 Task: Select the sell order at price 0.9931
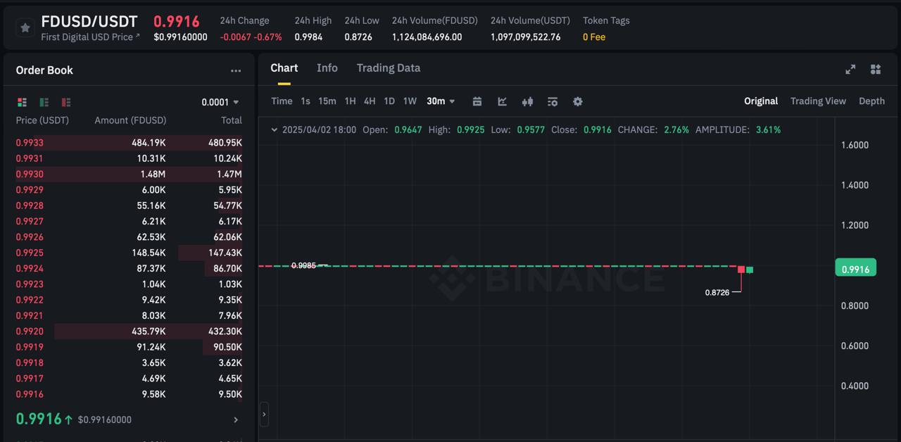click(129, 158)
